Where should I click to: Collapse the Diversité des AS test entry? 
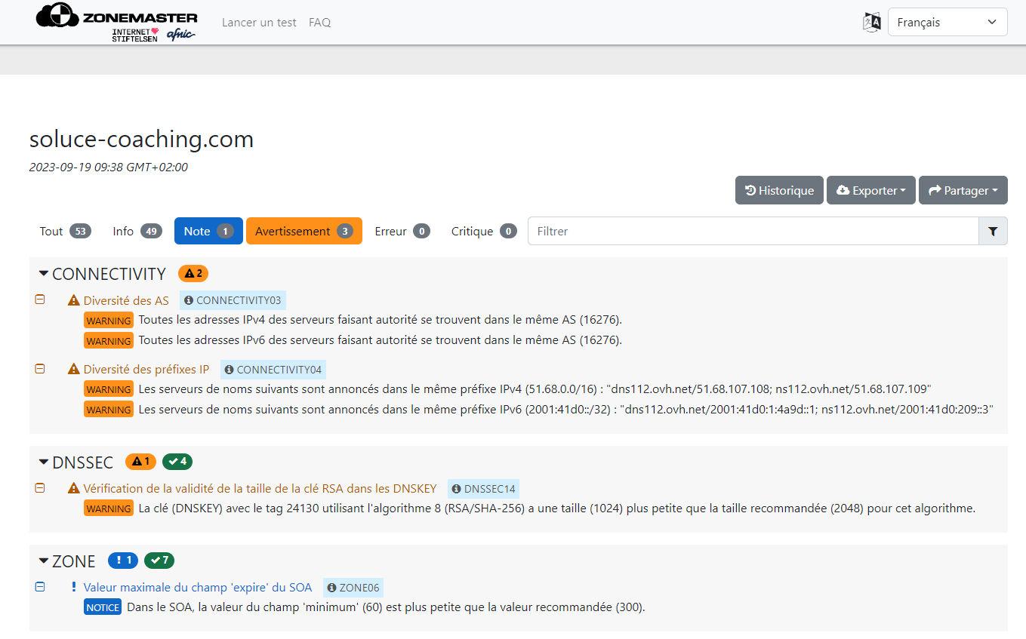coord(40,300)
